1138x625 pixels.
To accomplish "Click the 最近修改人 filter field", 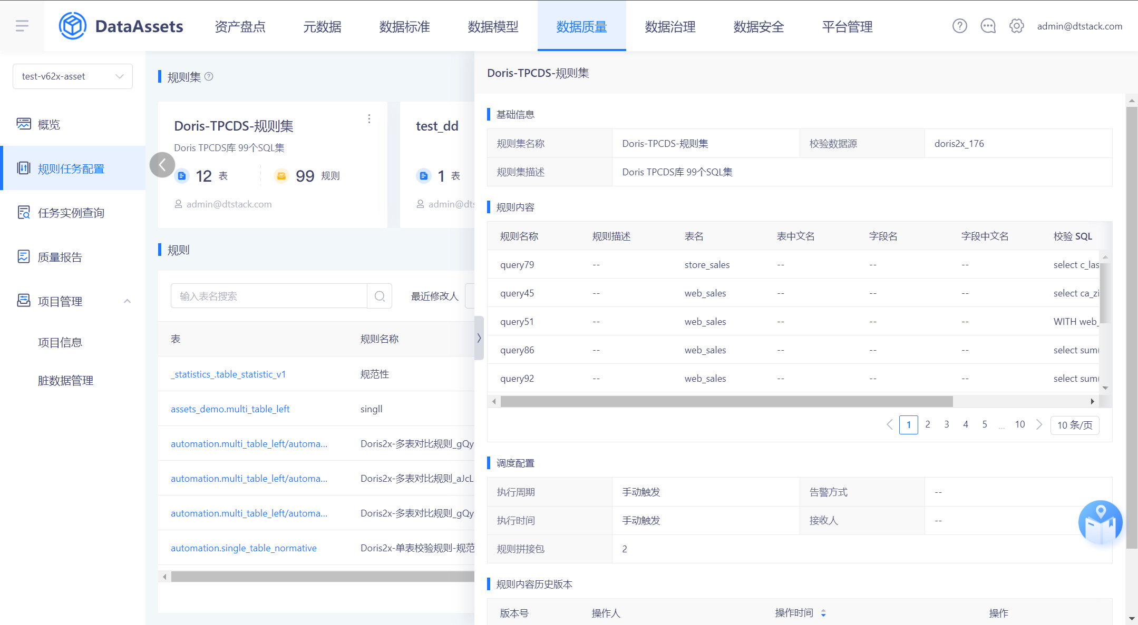I will [470, 296].
